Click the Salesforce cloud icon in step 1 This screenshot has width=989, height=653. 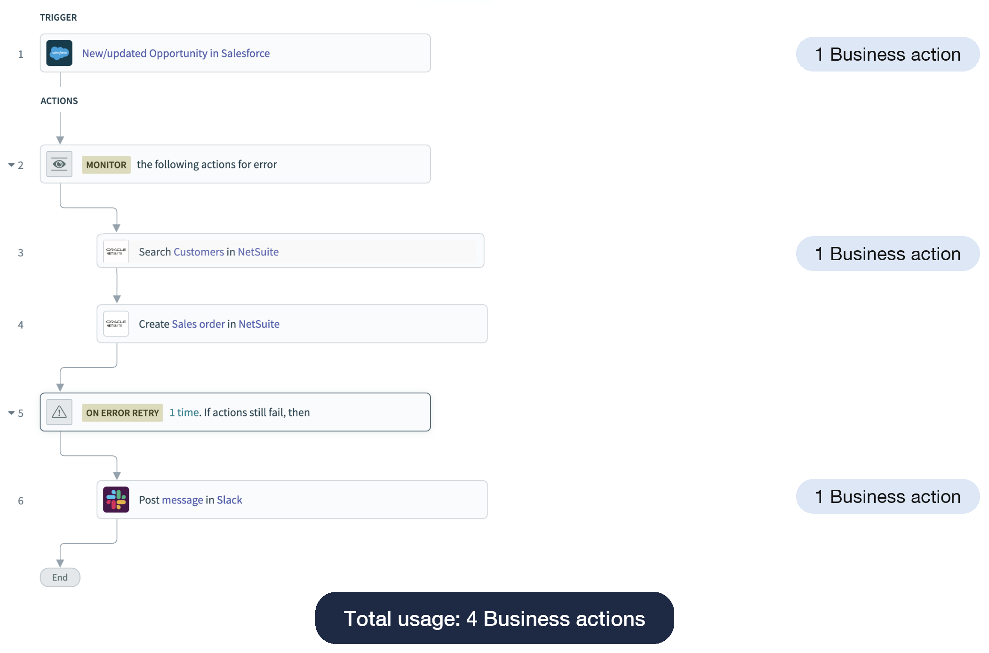[x=59, y=53]
